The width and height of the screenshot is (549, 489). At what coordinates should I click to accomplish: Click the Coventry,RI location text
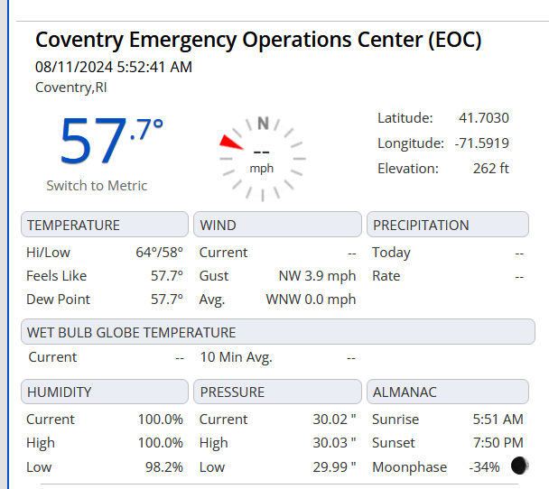(71, 88)
